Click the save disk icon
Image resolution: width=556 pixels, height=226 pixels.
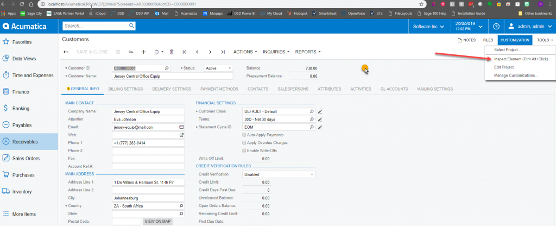click(x=118, y=52)
